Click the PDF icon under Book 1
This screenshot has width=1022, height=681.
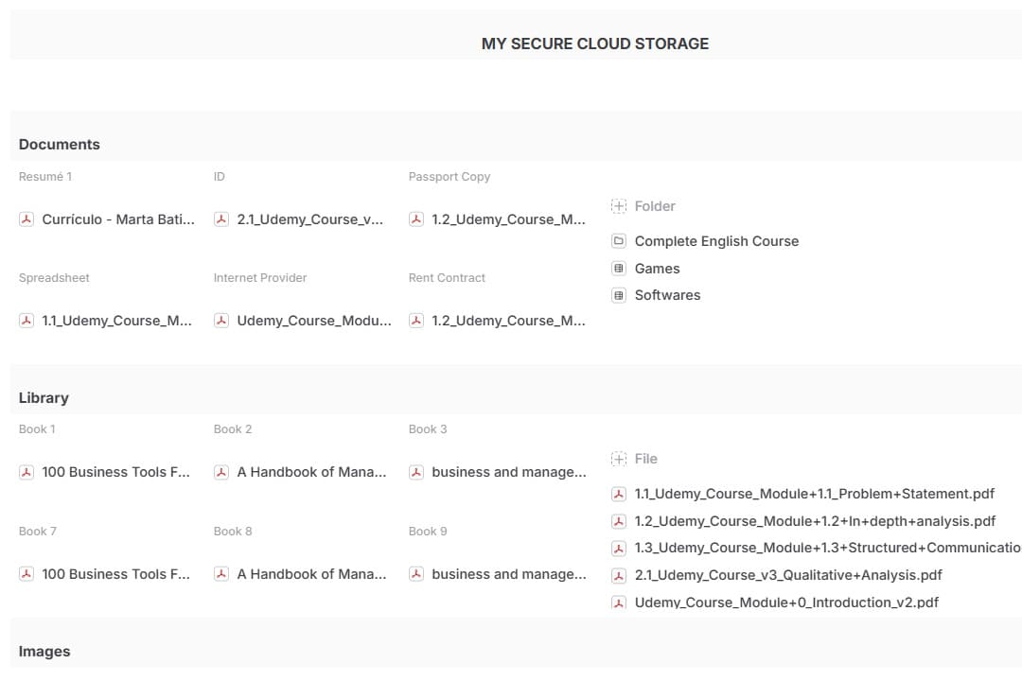coord(26,472)
